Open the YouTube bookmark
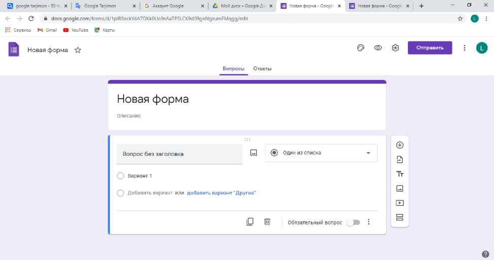The width and height of the screenshot is (494, 260). (x=75, y=30)
